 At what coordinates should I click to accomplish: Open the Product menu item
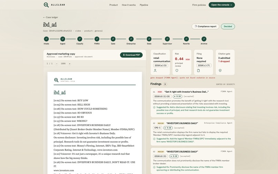click(113, 5)
